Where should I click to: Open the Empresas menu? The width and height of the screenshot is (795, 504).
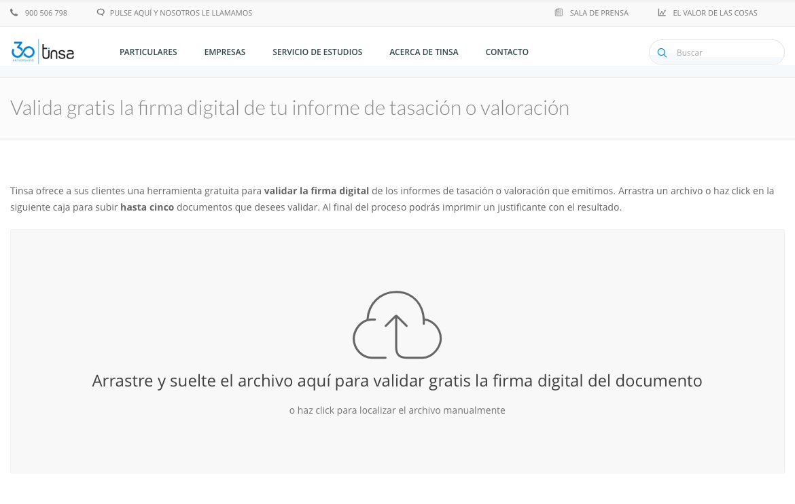click(x=225, y=52)
